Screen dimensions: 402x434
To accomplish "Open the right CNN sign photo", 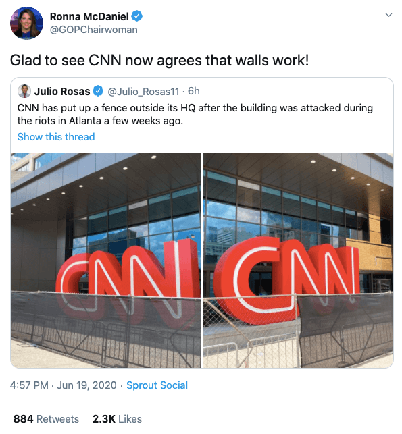I will (298, 261).
